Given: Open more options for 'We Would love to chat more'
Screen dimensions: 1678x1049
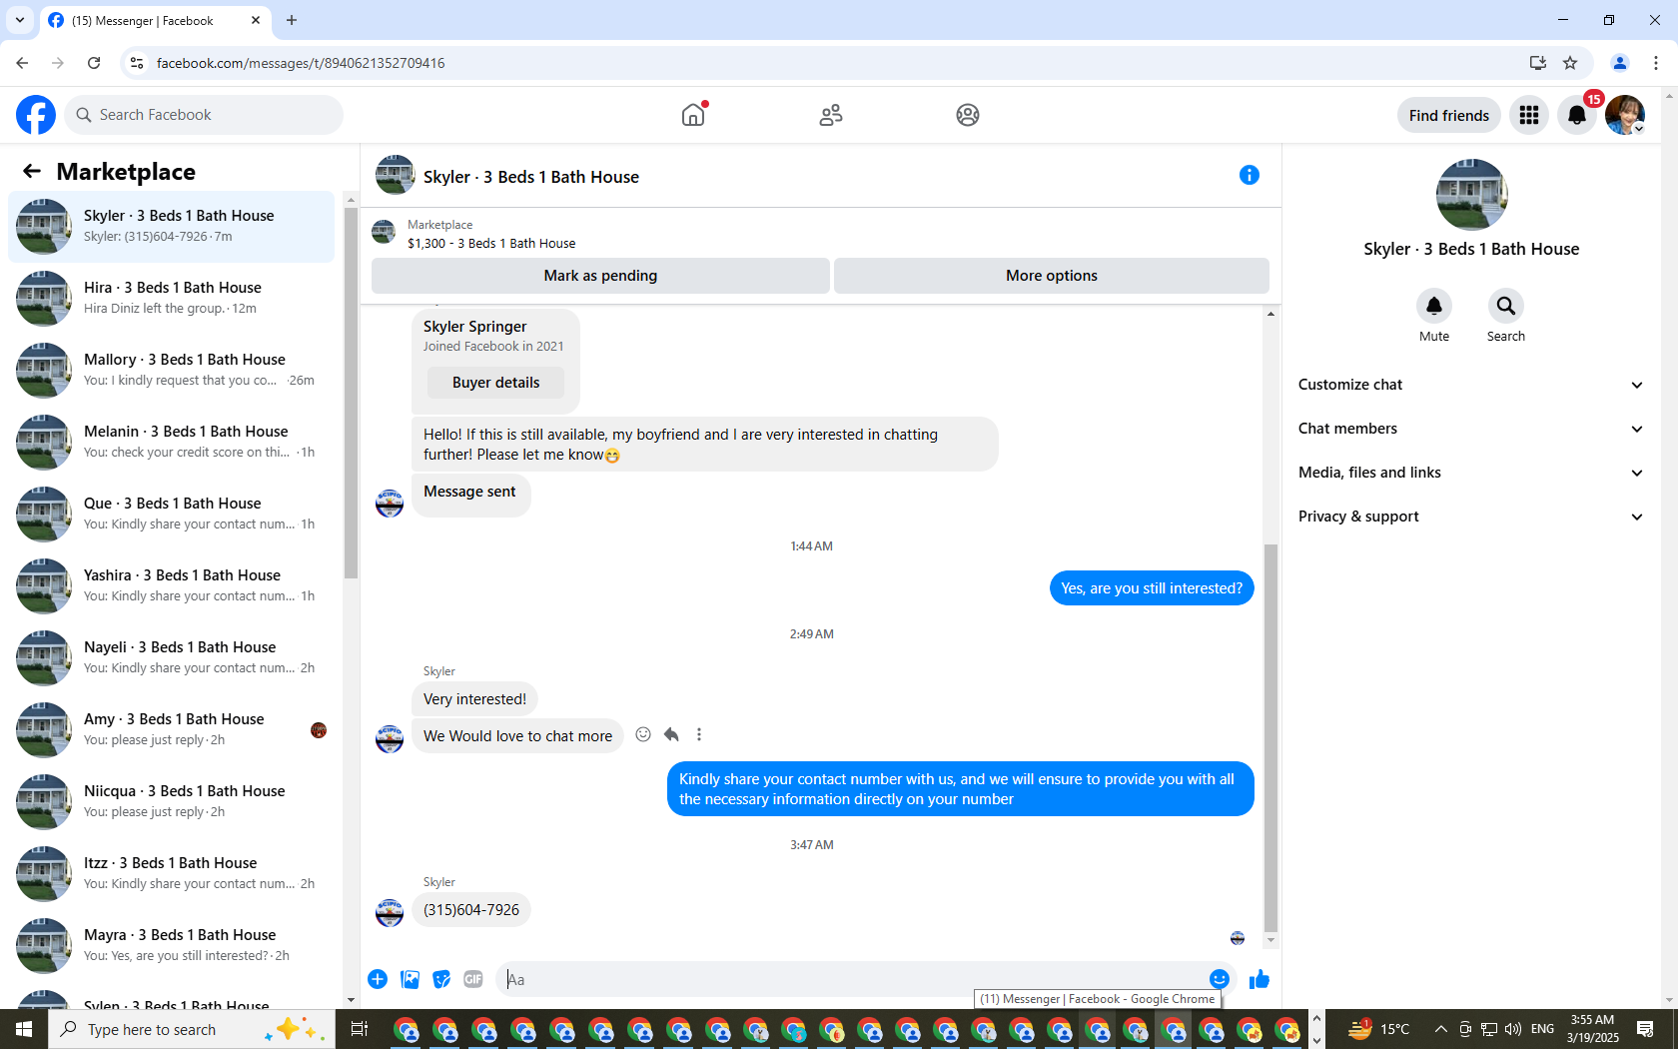Looking at the screenshot, I should [x=699, y=735].
